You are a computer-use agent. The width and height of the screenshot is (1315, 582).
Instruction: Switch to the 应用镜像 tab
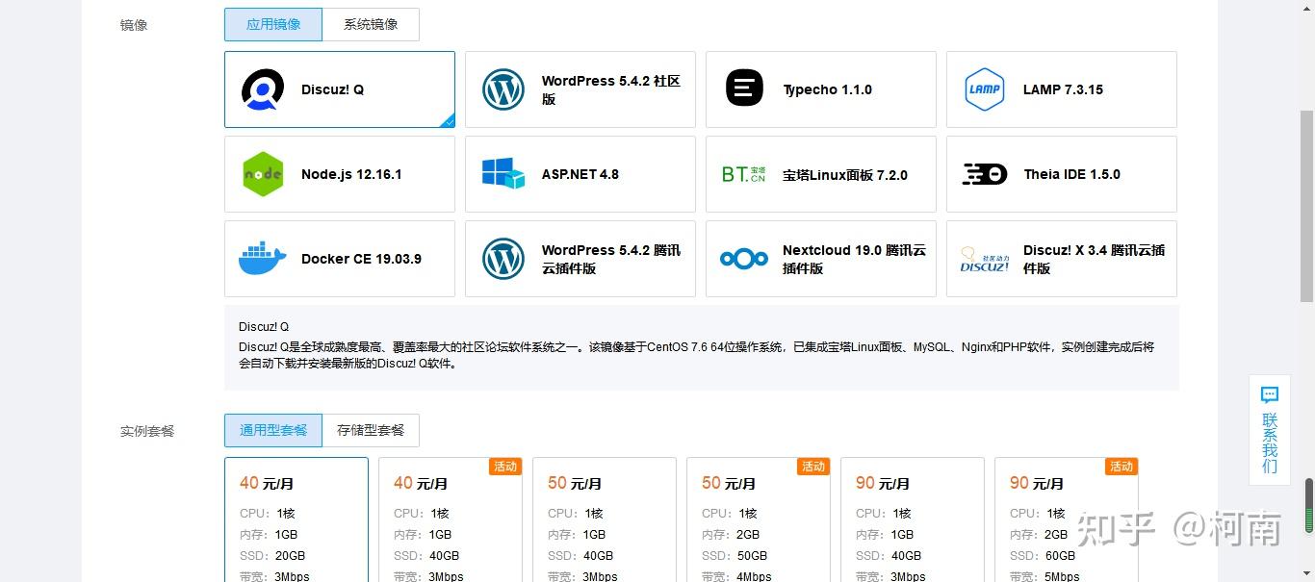[273, 25]
